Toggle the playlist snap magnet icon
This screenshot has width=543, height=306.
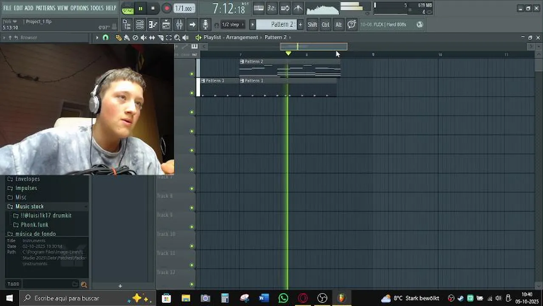click(x=105, y=37)
